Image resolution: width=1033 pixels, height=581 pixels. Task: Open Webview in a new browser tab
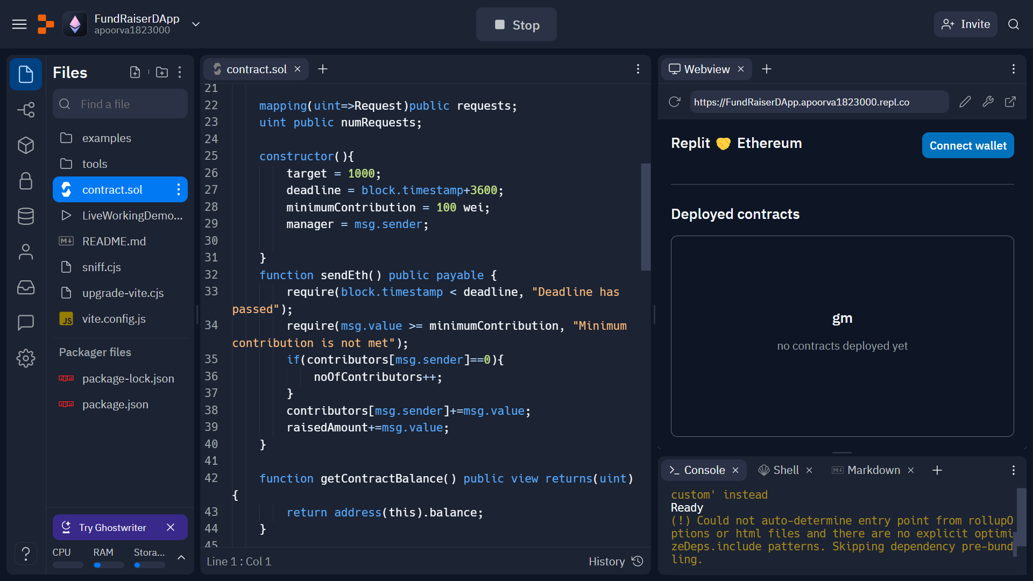coord(1010,102)
